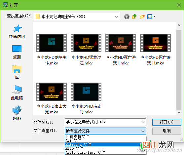Click file name text 李小龙HD龙争虎斗.mkv
184x155 pixels.
[x=52, y=60]
